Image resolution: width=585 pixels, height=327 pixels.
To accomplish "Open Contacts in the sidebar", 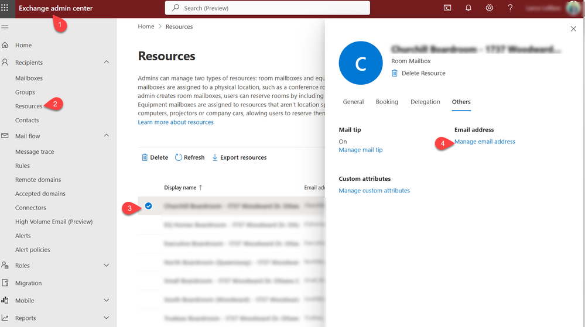I will click(27, 120).
